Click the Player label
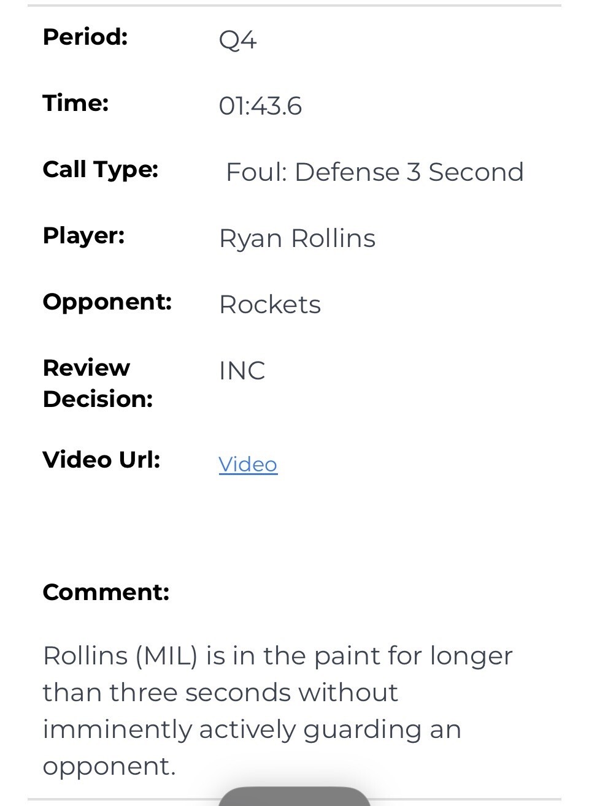This screenshot has height=806, width=589. [83, 235]
